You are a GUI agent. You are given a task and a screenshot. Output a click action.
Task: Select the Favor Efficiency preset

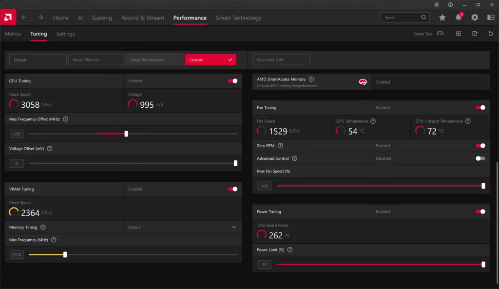[96, 59]
